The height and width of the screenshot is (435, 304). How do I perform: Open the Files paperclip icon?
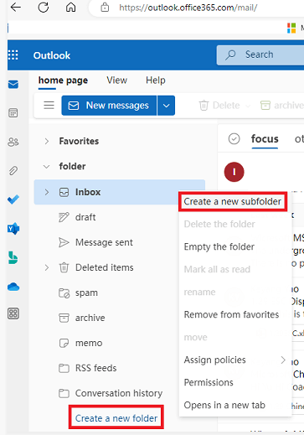tap(13, 171)
